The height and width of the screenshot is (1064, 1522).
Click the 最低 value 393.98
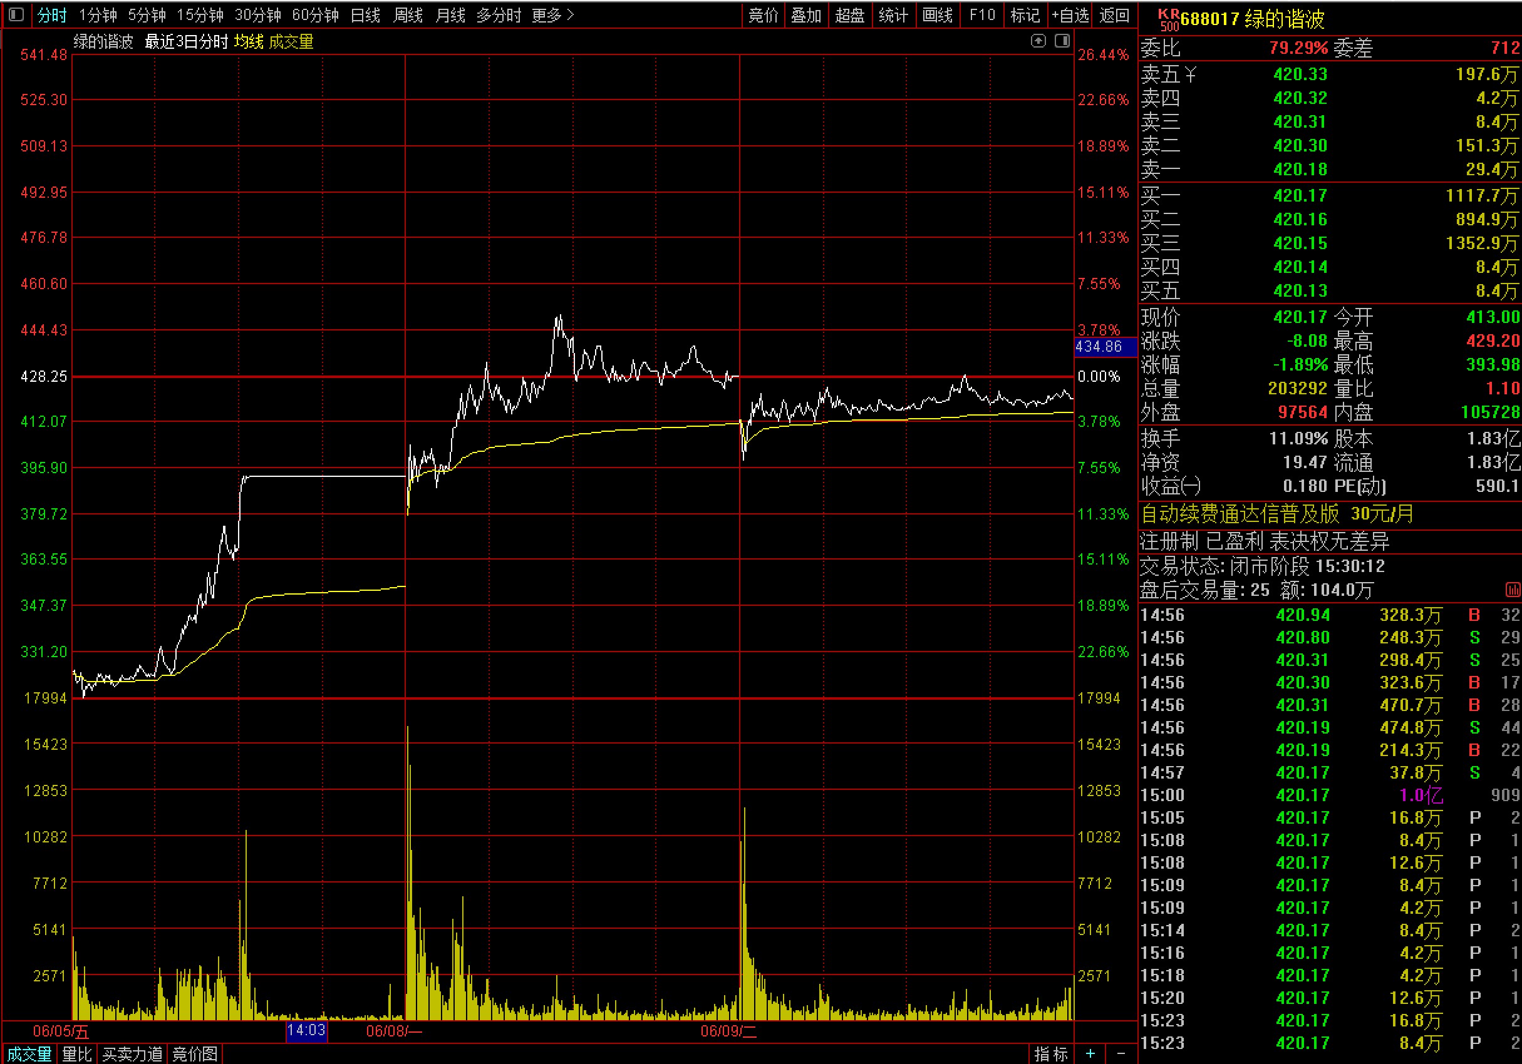click(1492, 364)
